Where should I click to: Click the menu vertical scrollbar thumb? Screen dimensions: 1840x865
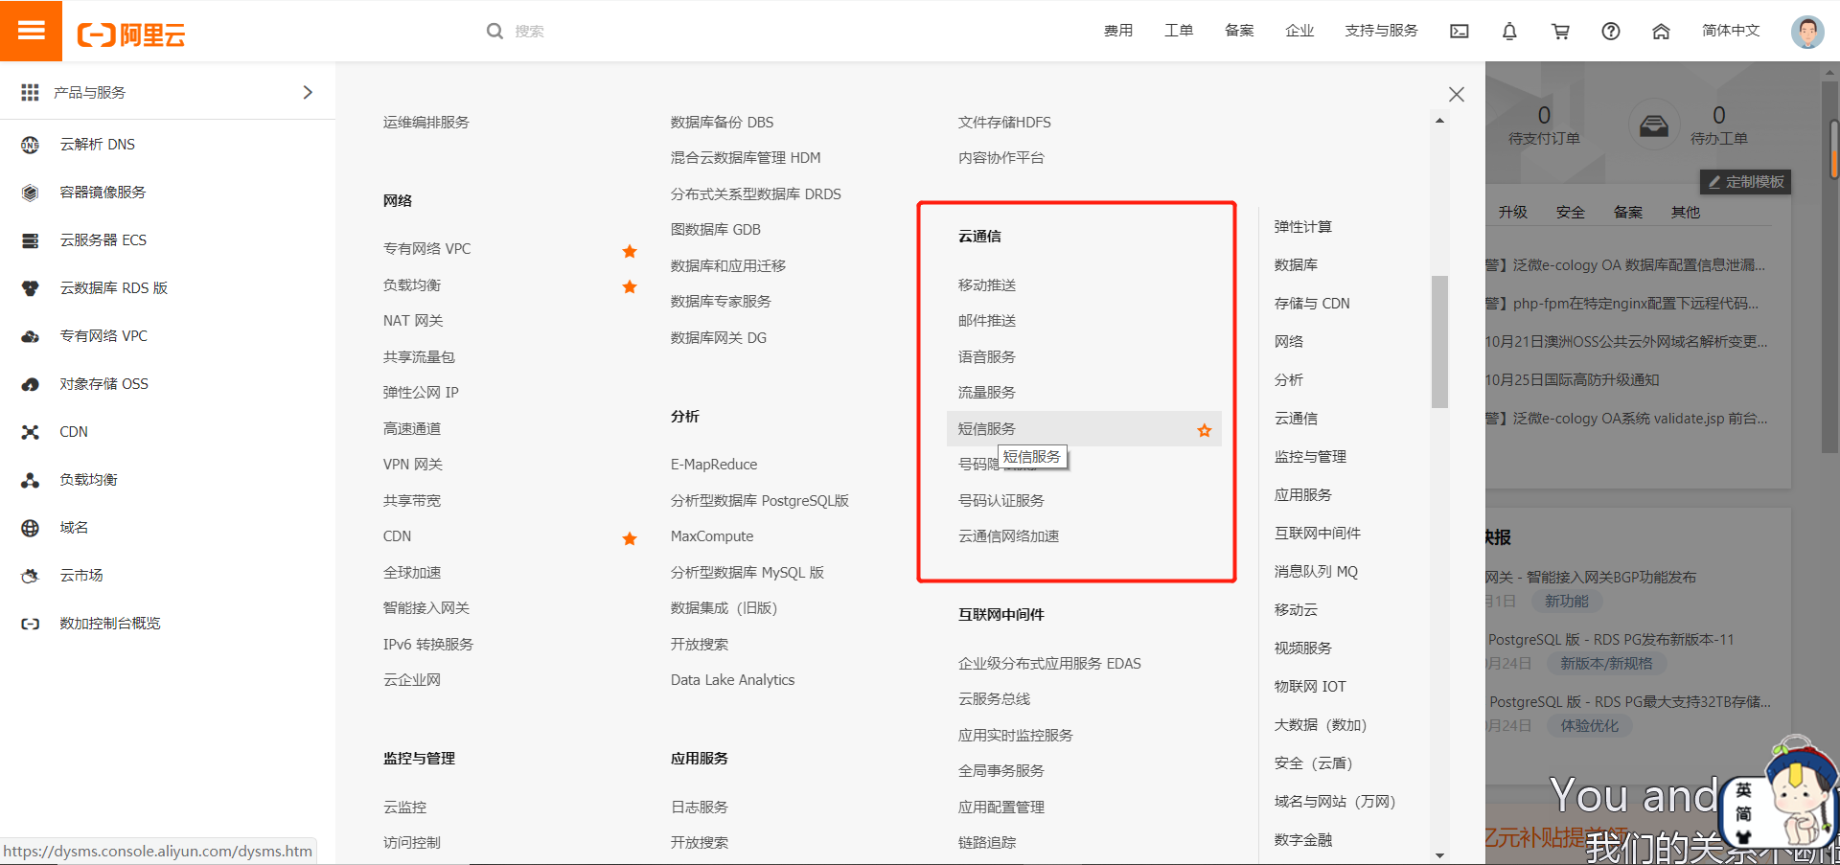1439,342
